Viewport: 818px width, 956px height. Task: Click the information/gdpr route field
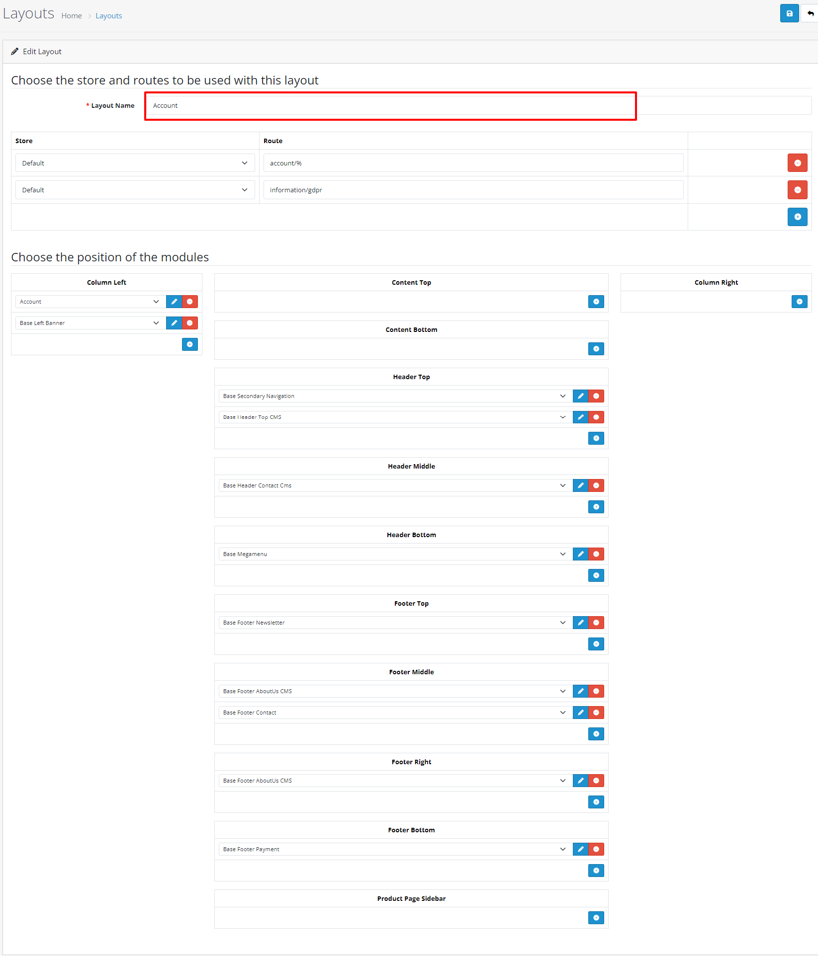[473, 190]
